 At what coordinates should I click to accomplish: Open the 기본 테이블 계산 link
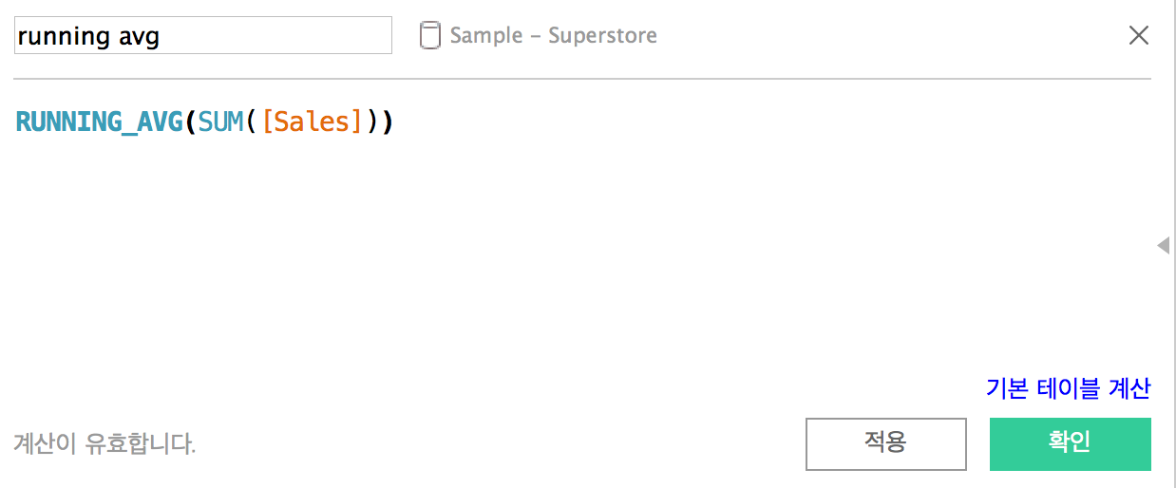(x=1068, y=387)
